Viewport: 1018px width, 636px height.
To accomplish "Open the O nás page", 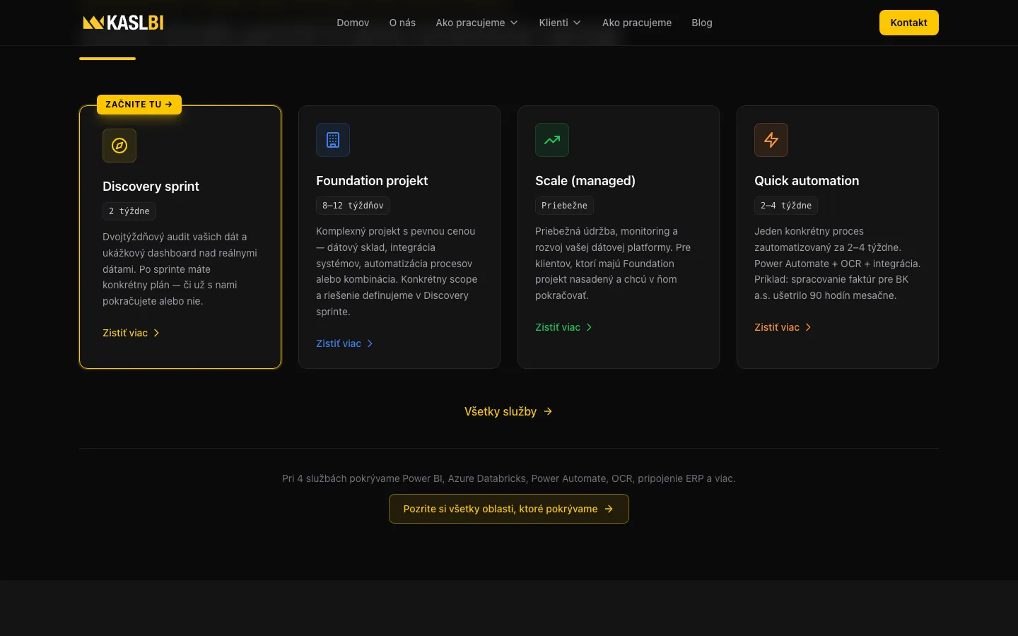I will [402, 23].
